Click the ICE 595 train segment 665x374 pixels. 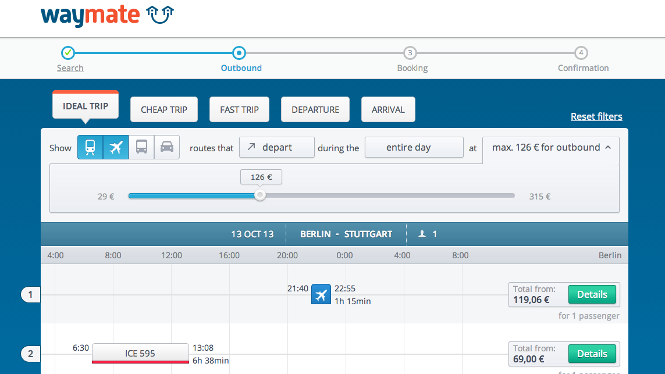(140, 353)
